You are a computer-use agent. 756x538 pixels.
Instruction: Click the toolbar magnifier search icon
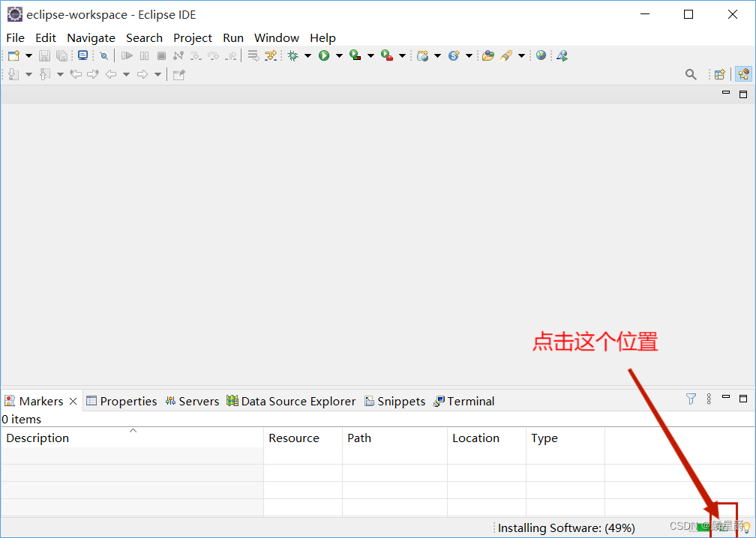pos(691,75)
